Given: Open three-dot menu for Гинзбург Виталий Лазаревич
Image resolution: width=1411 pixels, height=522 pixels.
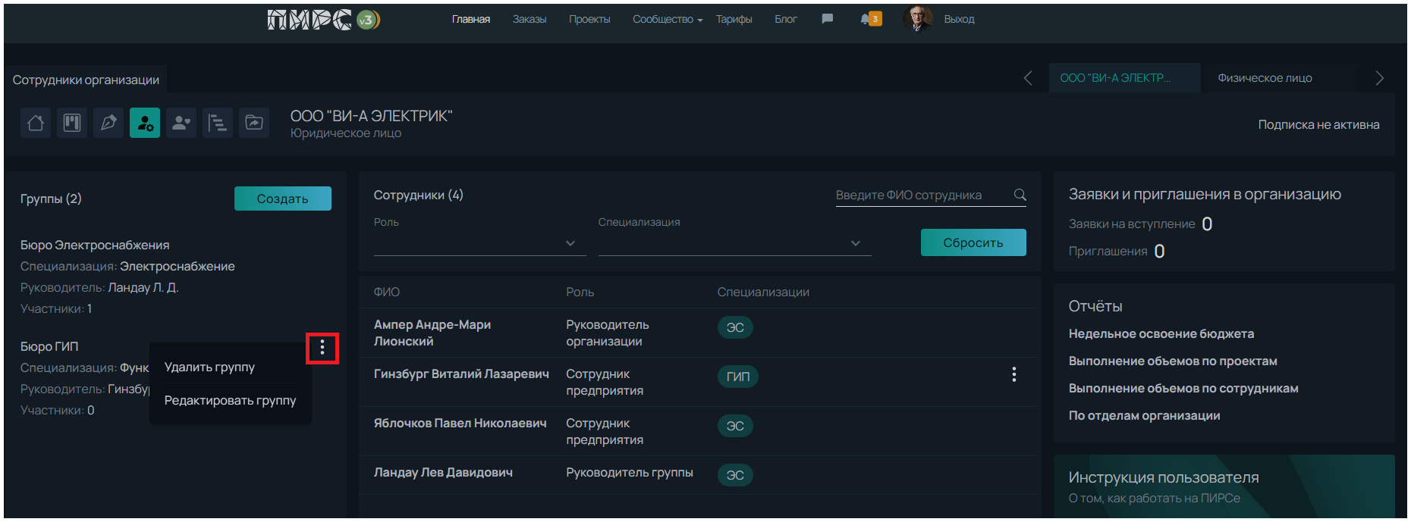Looking at the screenshot, I should 1013,374.
